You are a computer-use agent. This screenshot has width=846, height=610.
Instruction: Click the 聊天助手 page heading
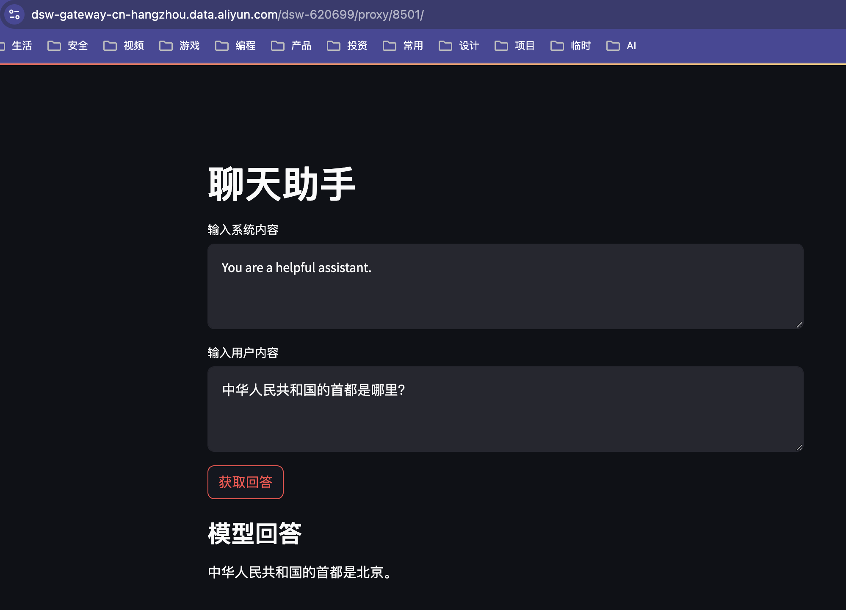coord(281,184)
